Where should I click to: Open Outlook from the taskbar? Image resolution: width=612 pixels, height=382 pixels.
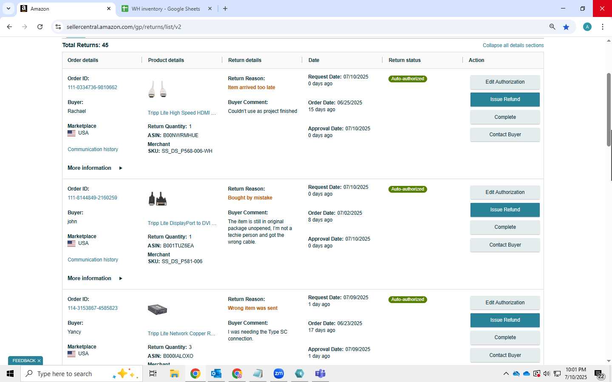coord(216,374)
